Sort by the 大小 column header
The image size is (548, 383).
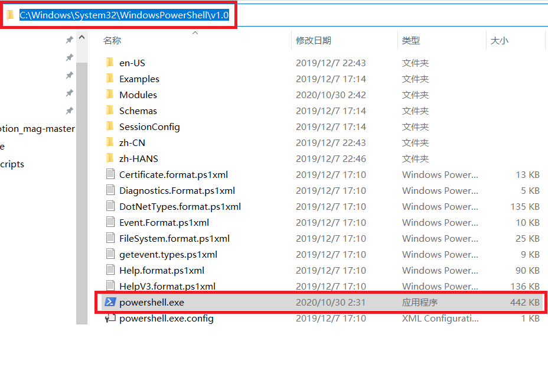pyautogui.click(x=500, y=41)
